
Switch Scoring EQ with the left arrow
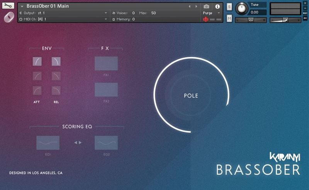[76, 142]
